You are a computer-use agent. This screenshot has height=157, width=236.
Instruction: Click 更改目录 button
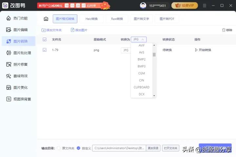point(153,148)
